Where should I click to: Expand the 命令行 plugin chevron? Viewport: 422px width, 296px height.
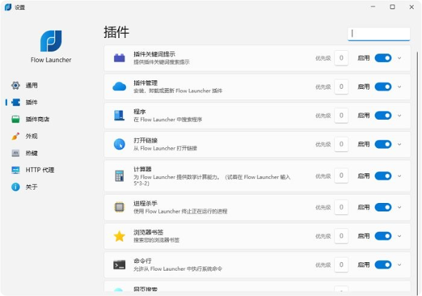[399, 265]
